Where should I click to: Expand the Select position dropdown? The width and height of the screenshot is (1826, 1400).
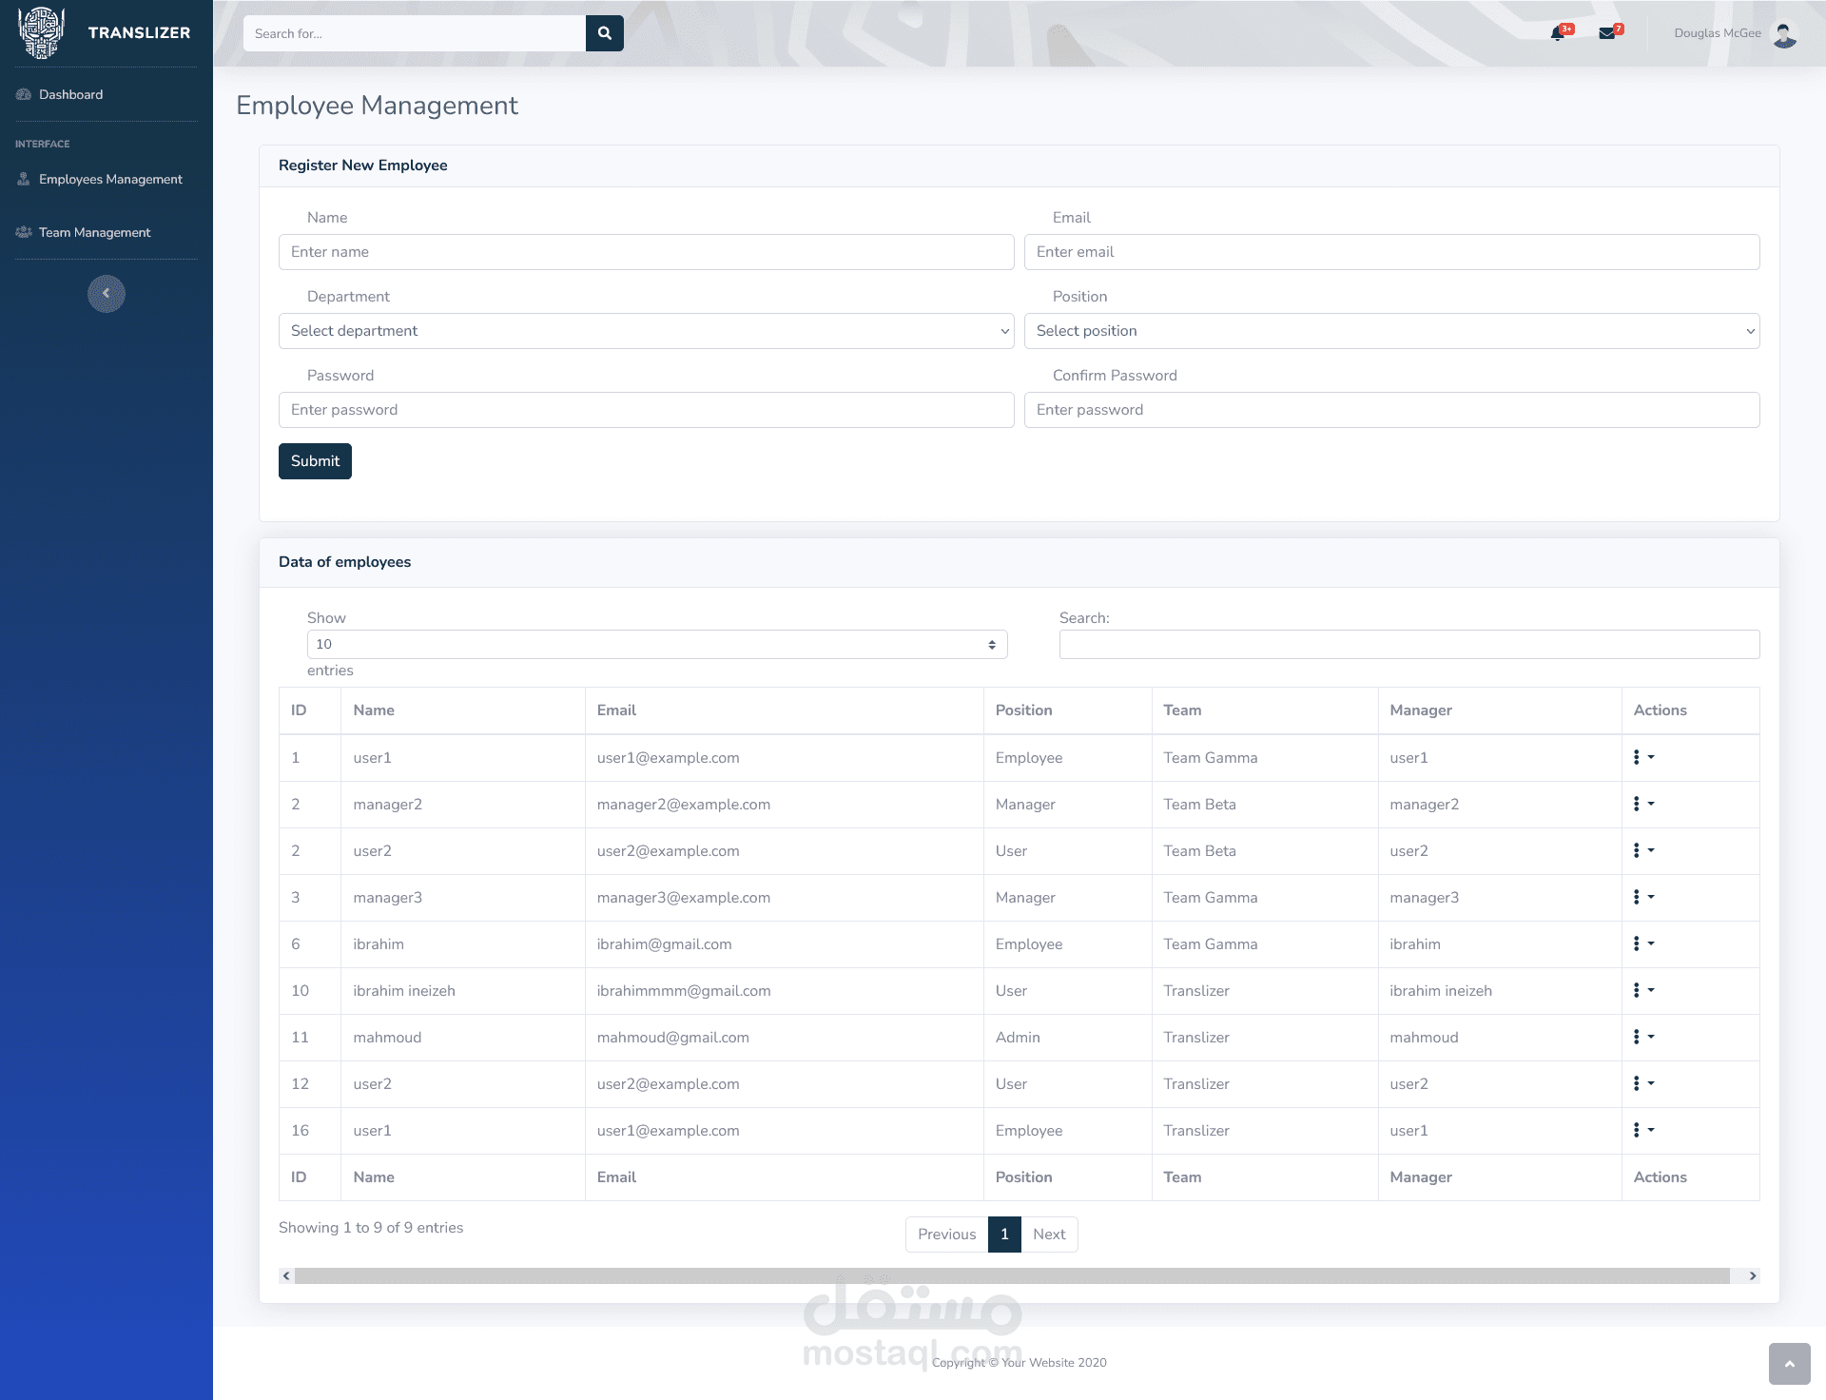click(x=1391, y=331)
